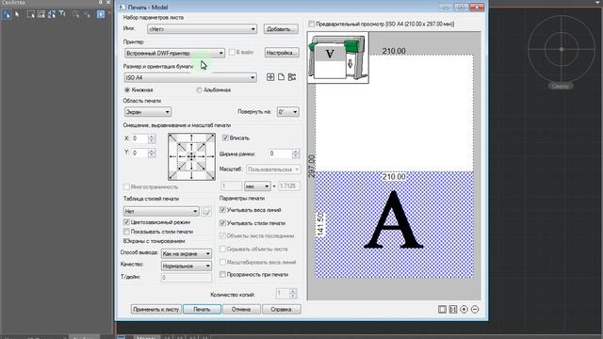Viewport: 603px width, 339px height.
Task: Click the crosshair-in-square icon beside ISO A4
Action: point(270,77)
